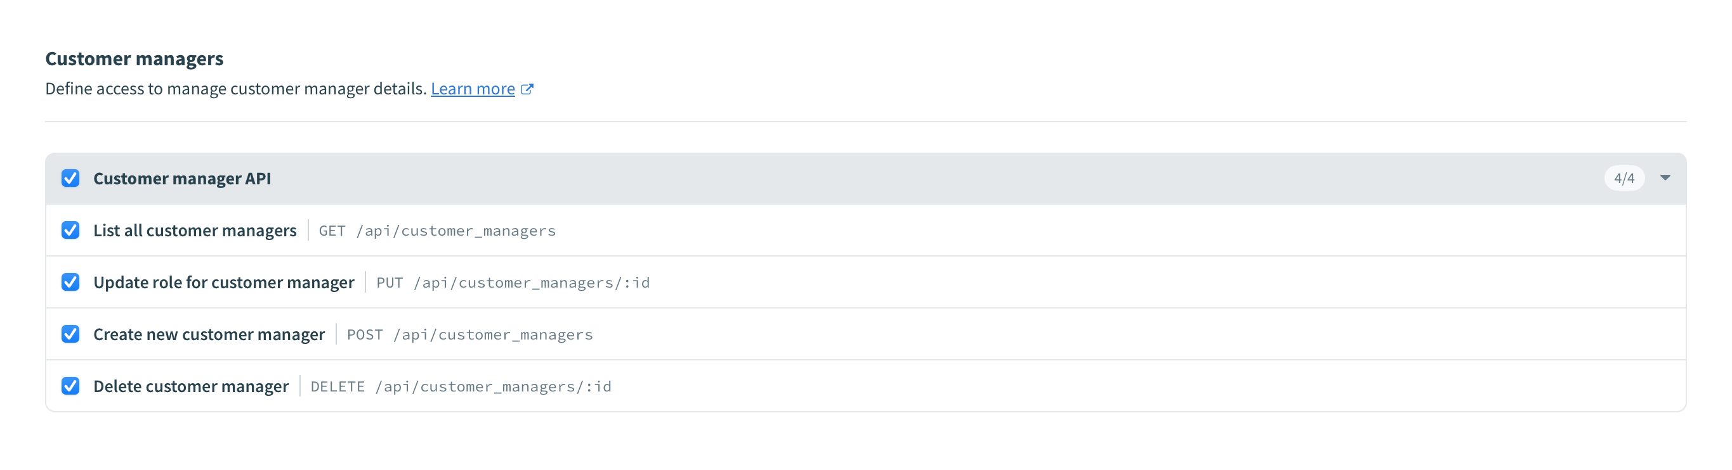Click the Learn more link
The image size is (1732, 470).
coord(472,89)
